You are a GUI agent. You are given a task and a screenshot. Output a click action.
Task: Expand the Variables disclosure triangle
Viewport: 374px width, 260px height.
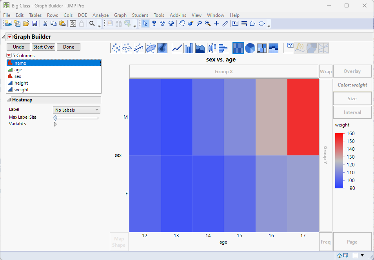tap(55, 123)
